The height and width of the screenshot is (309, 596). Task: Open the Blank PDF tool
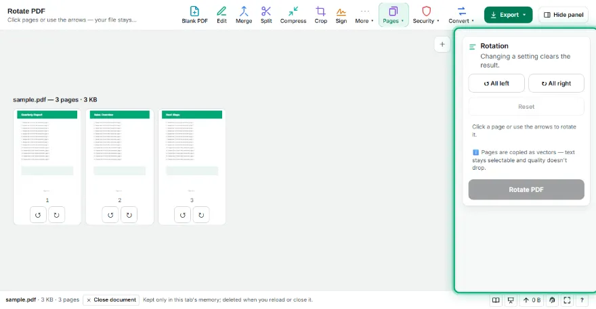[194, 15]
